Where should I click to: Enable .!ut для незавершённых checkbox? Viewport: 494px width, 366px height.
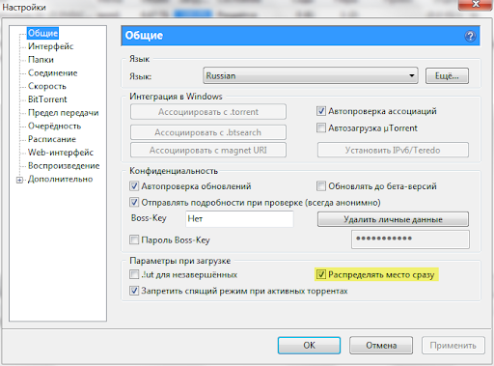pyautogui.click(x=134, y=274)
